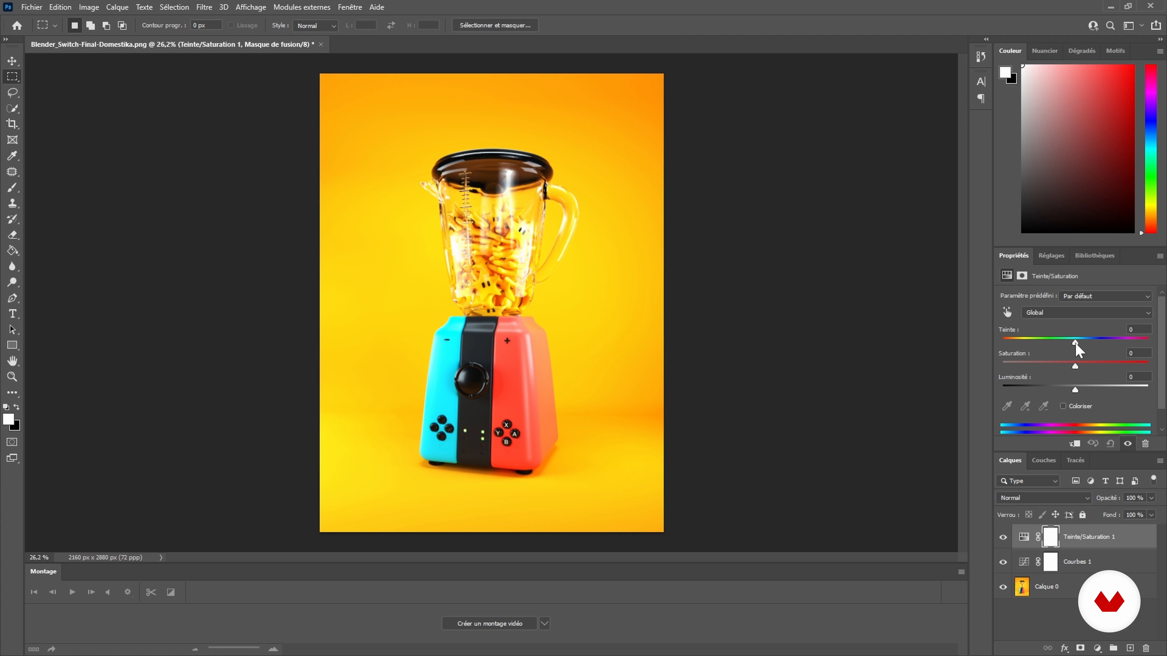The width and height of the screenshot is (1167, 656).
Task: Click Sélectionner et masquer button
Action: point(495,25)
